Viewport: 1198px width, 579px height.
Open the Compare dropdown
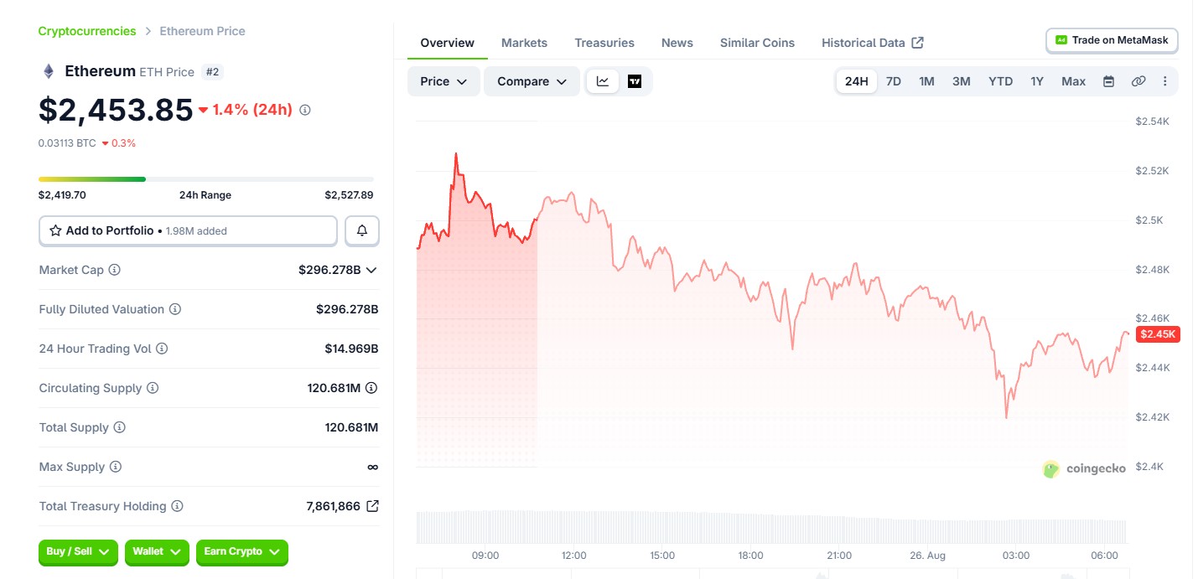(532, 81)
